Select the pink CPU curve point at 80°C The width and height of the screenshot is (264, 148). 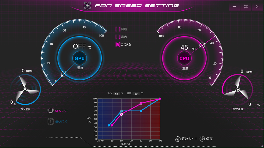pos(141,103)
